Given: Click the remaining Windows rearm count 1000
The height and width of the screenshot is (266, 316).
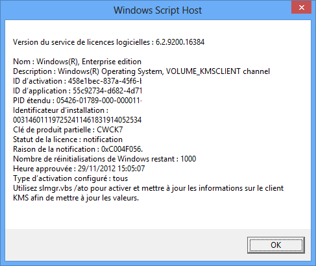Looking at the screenshot, I should point(188,159).
